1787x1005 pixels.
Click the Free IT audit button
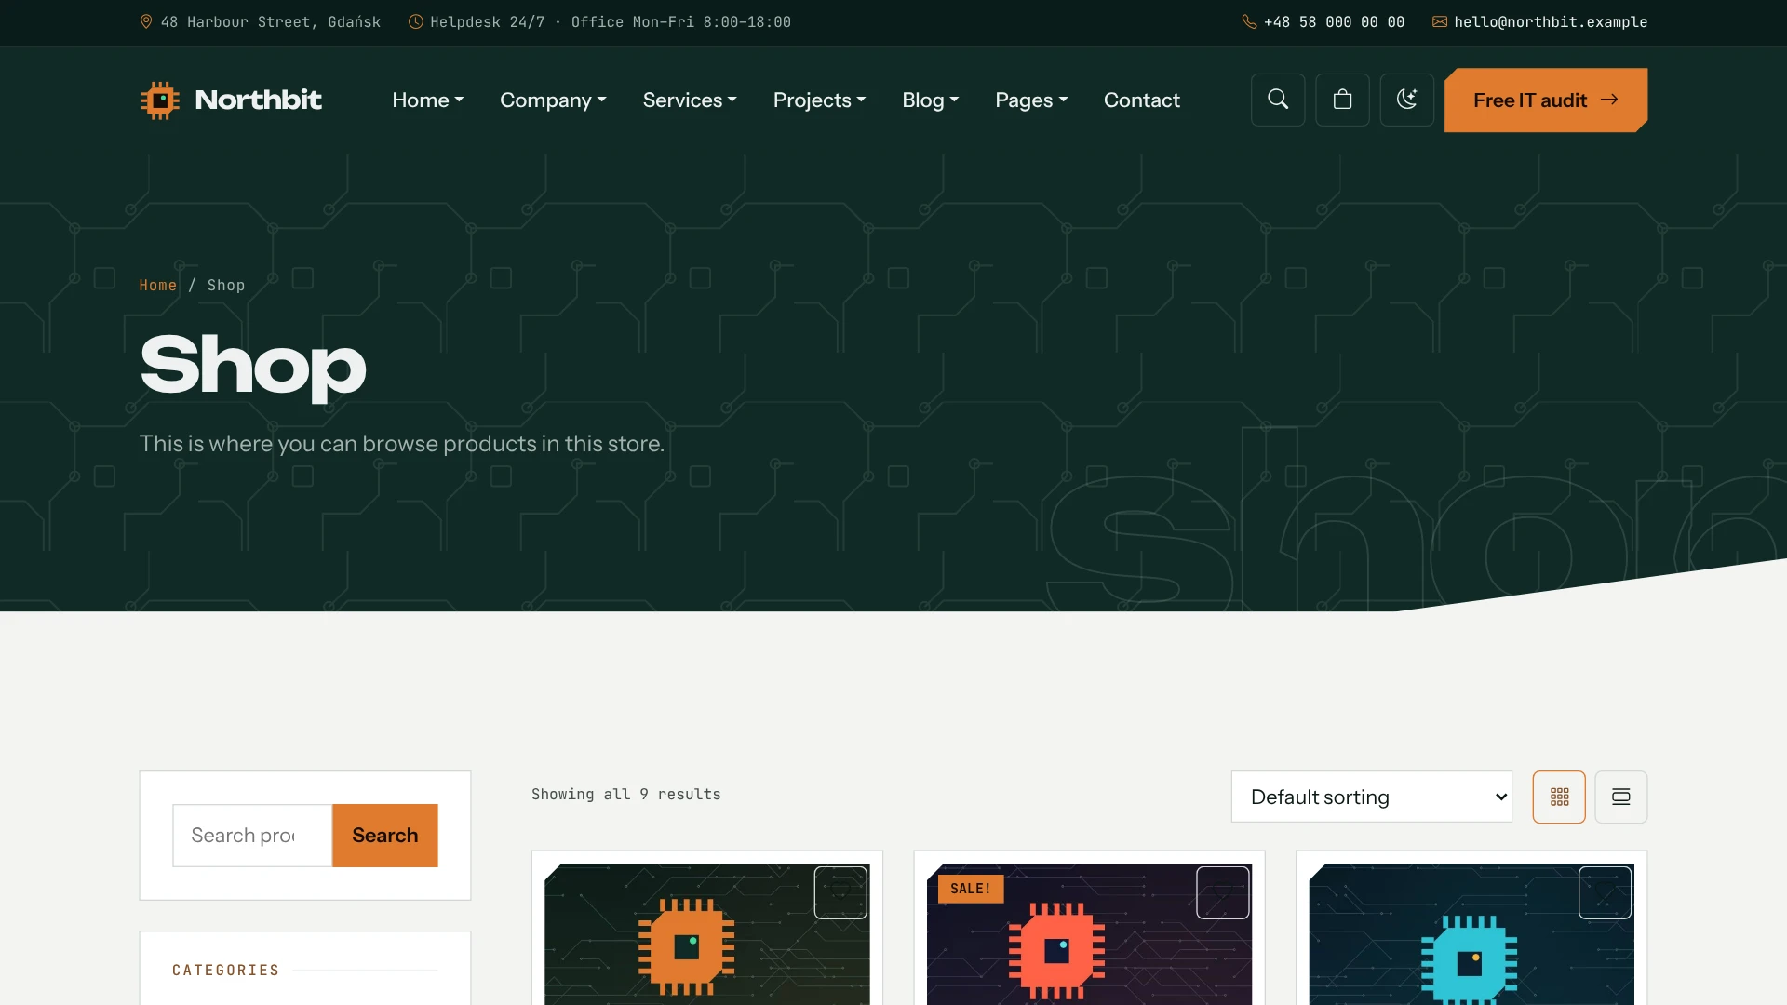(x=1546, y=100)
